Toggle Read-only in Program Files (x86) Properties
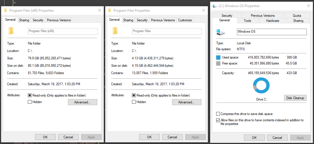314x144 pixels. click(x=30, y=95)
